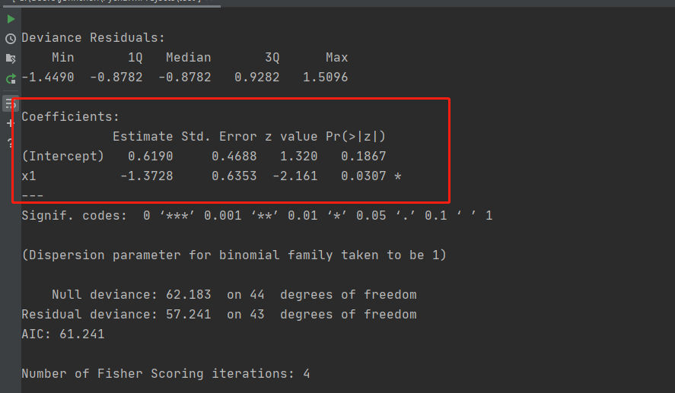Viewport: 675px width, 393px height.
Task: Click the 'Dispersion parameter for binomial family' line
Action: [x=234, y=255]
